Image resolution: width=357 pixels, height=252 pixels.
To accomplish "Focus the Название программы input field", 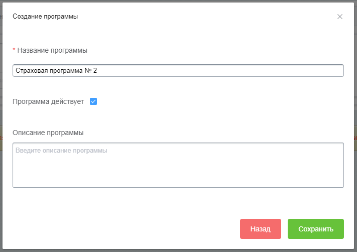I will [x=178, y=71].
